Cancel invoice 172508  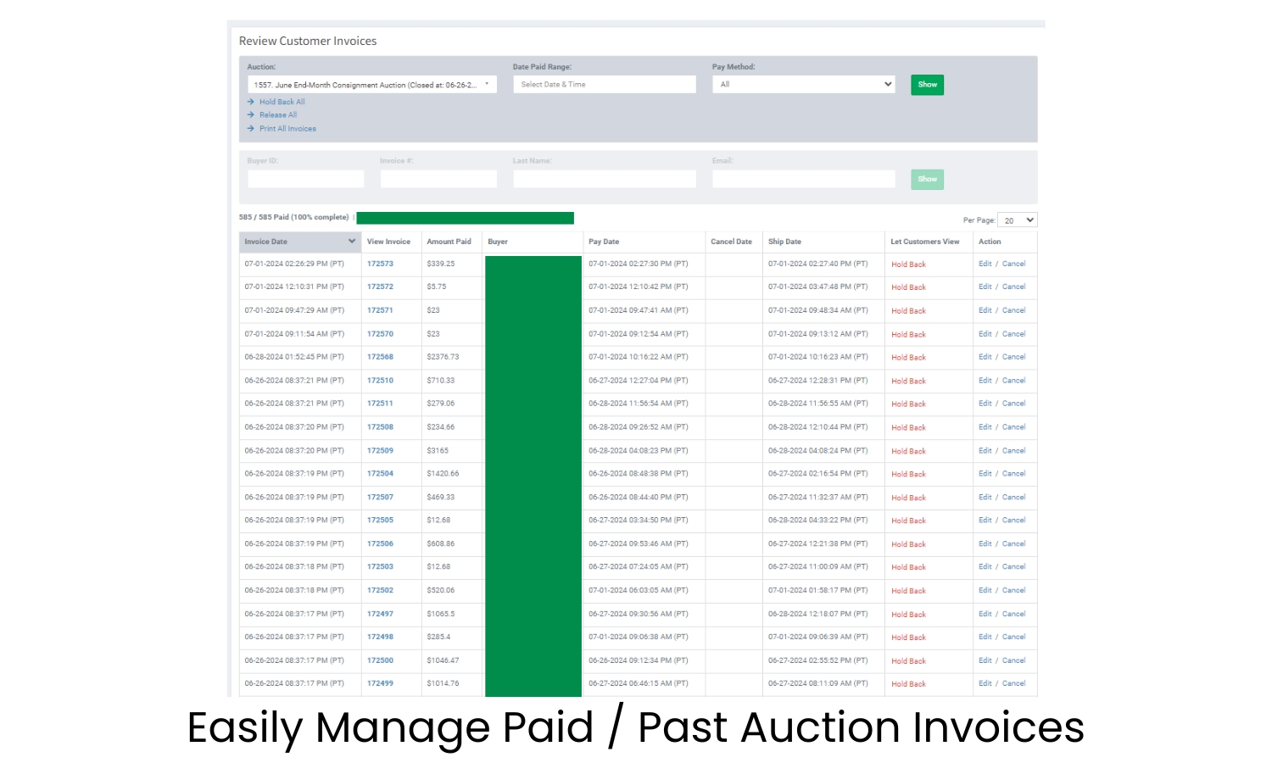pos(1014,427)
